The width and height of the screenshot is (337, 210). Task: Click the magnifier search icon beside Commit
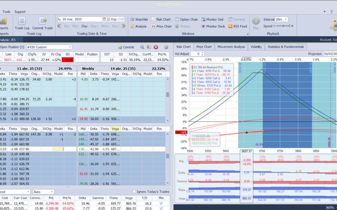coord(142,47)
